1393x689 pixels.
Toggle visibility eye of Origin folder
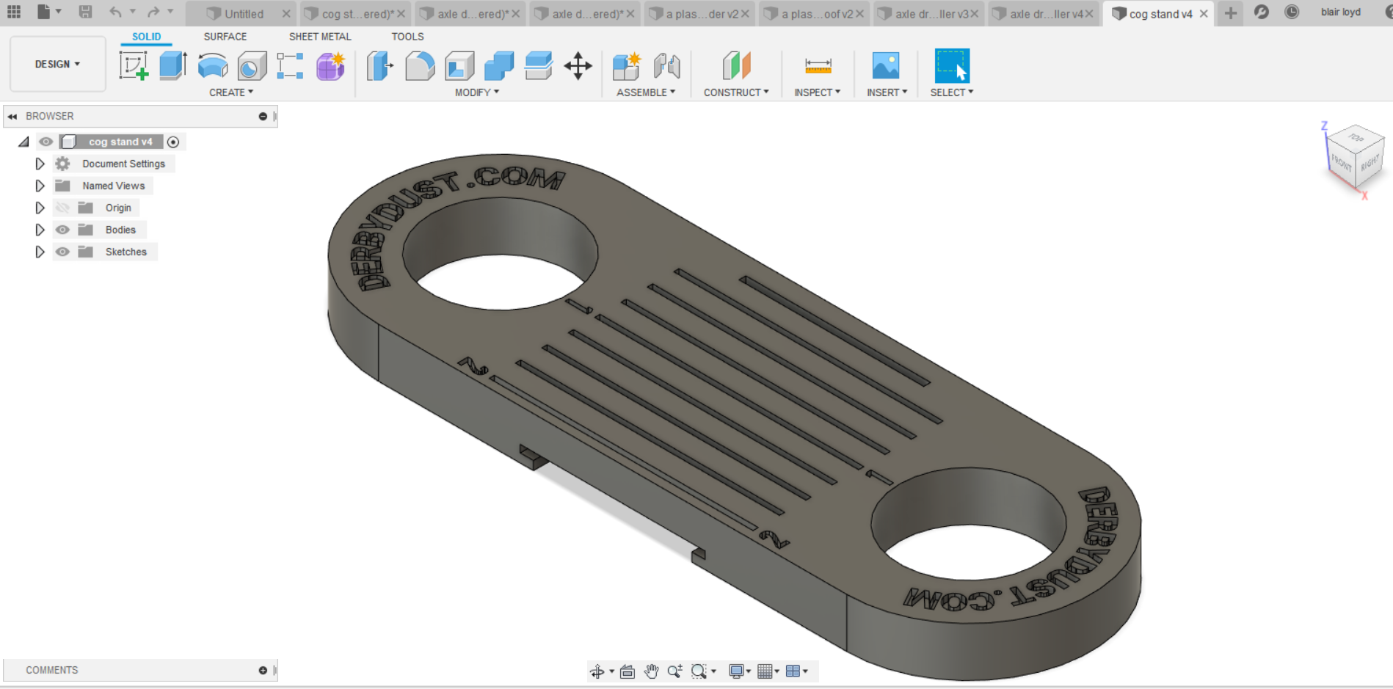[62, 208]
